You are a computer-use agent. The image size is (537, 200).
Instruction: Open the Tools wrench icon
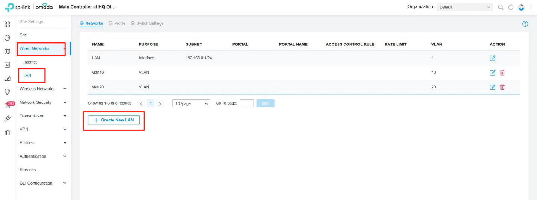point(7,118)
